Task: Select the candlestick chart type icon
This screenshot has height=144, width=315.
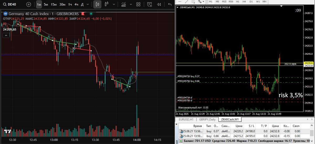Action: click(98, 4)
